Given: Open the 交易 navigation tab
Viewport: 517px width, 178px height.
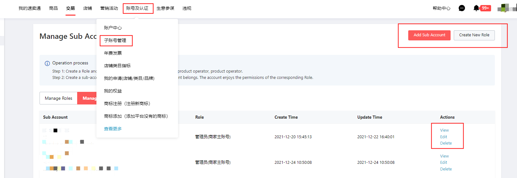Looking at the screenshot, I should point(71,8).
